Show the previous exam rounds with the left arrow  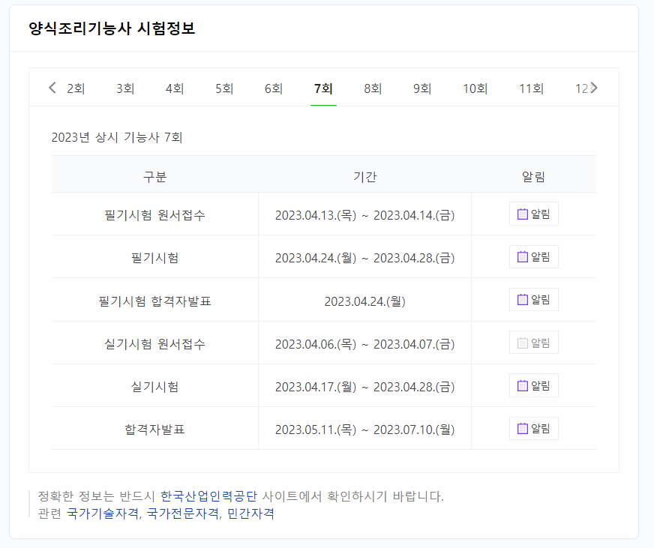click(52, 88)
